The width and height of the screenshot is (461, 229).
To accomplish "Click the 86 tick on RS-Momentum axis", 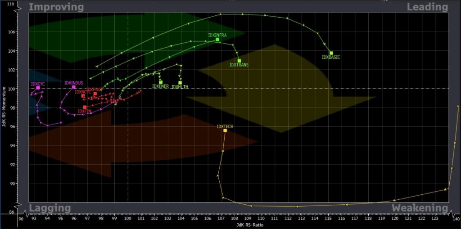I will pyautogui.click(x=12, y=212).
